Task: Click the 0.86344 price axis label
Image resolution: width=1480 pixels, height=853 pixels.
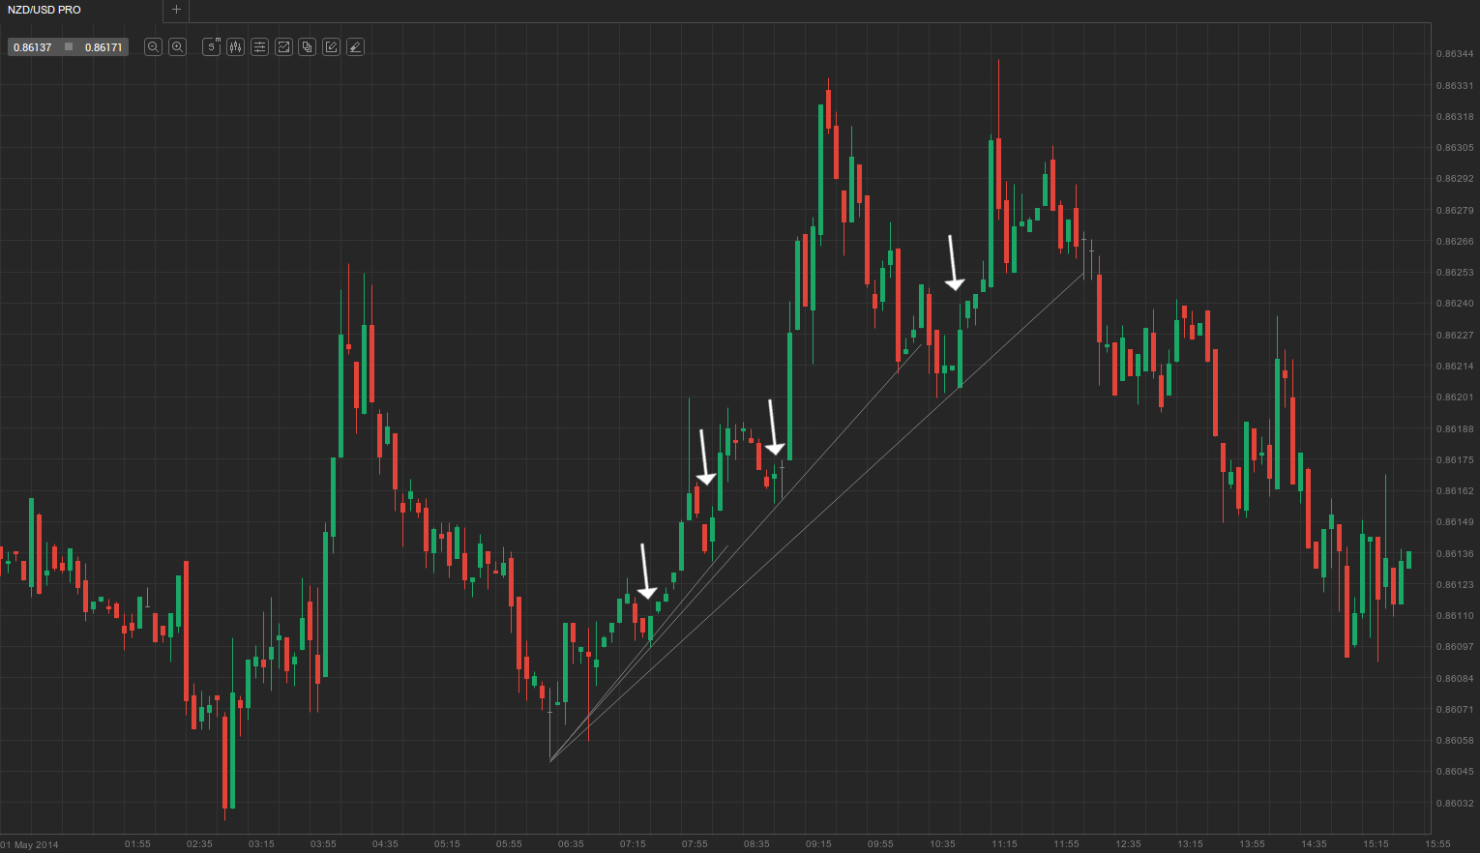Action: point(1455,54)
